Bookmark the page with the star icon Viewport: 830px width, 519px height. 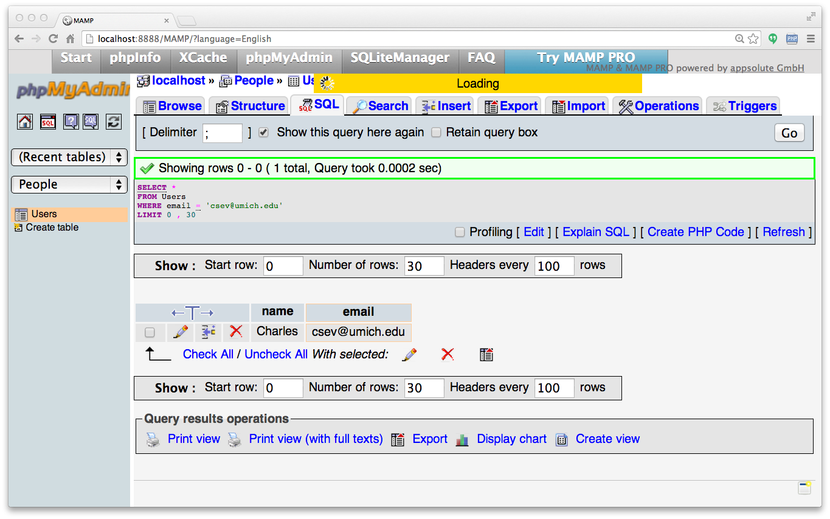coord(753,39)
